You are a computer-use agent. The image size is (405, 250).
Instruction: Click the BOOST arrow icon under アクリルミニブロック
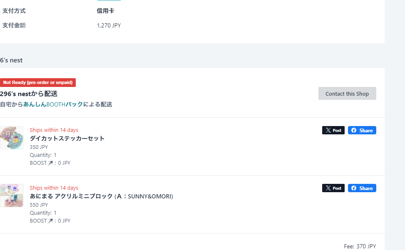coord(50,221)
